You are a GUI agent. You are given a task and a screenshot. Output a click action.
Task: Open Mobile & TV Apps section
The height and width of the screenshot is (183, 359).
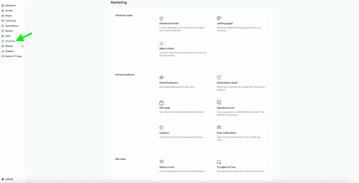[14, 56]
